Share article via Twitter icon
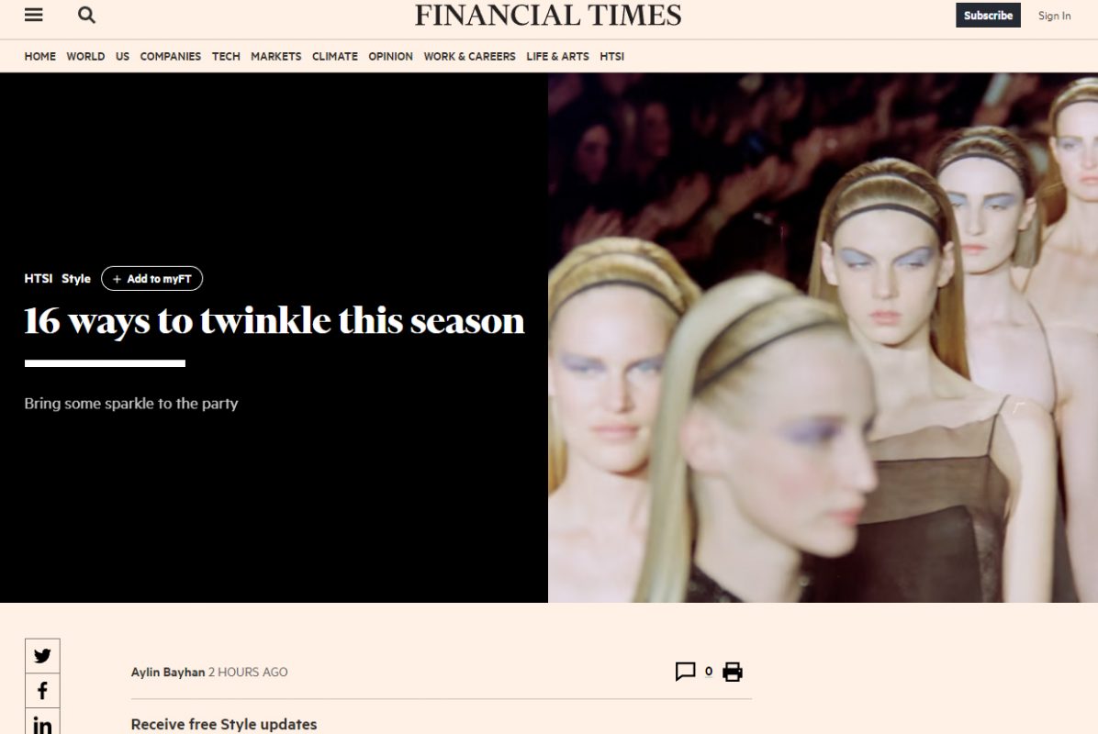Image resolution: width=1098 pixels, height=734 pixels. 43,656
